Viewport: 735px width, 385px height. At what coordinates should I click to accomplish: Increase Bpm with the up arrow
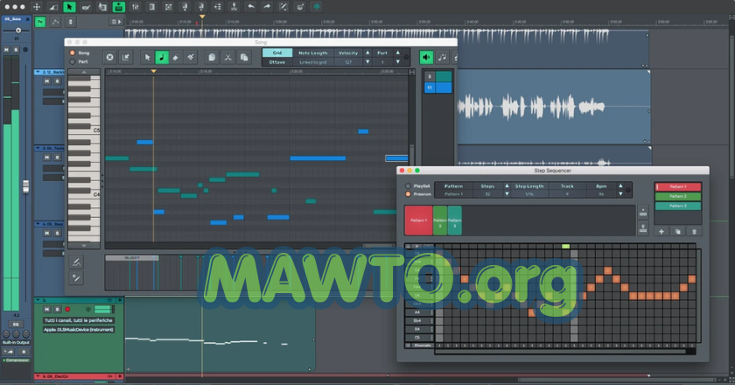click(620, 186)
